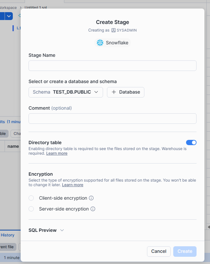
Task: Open the run button dropdown chevron
Action: coord(9,16)
